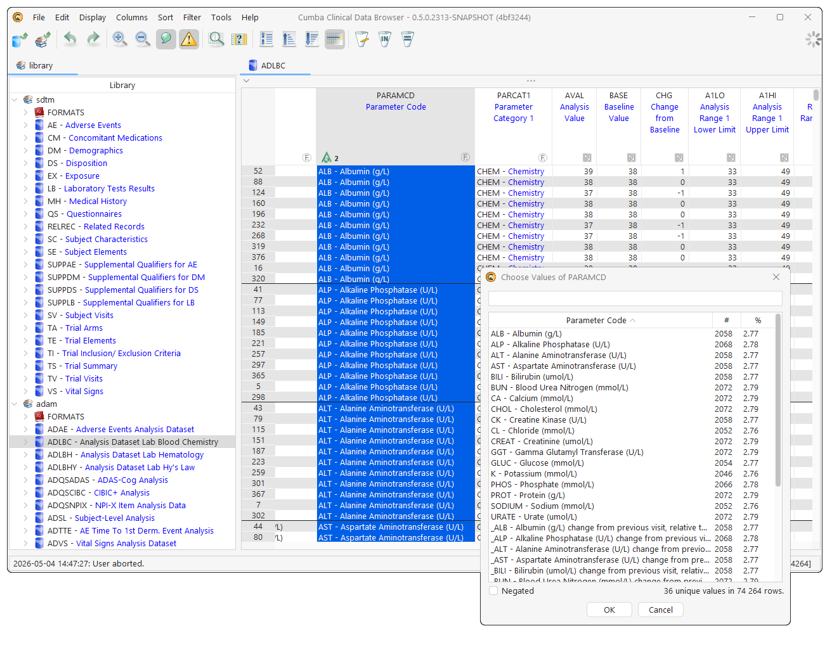This screenshot has height=659, width=832.
Task: Click the sort descending toolbar icon
Action: pos(312,39)
